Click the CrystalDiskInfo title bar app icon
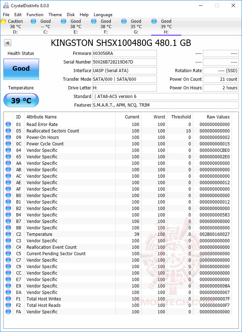Screen dimensions: 242x332 click(6, 5)
